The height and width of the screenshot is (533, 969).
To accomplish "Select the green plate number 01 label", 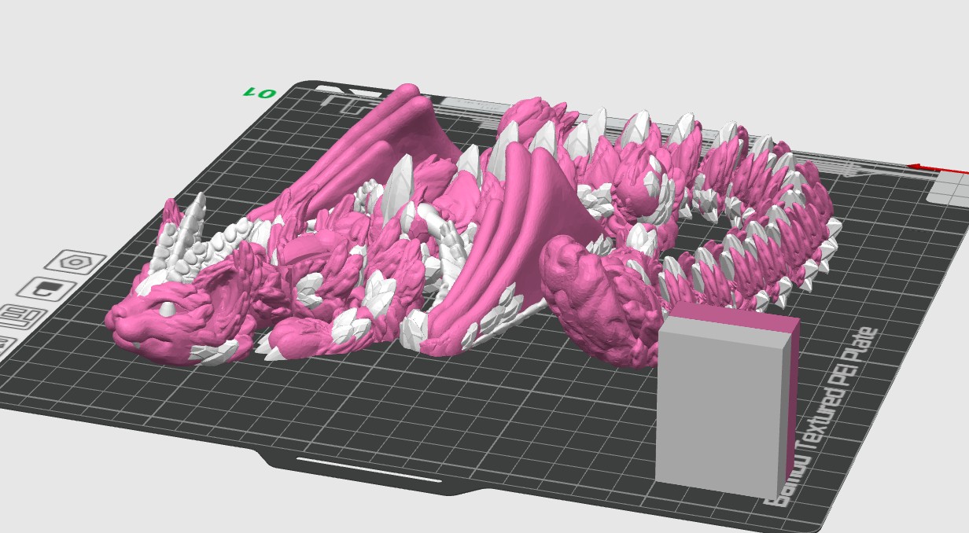I will click(260, 94).
